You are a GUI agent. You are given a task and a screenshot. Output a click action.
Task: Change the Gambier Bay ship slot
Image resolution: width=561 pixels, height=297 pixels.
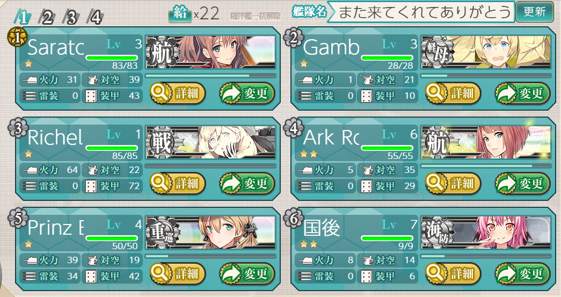click(x=522, y=94)
